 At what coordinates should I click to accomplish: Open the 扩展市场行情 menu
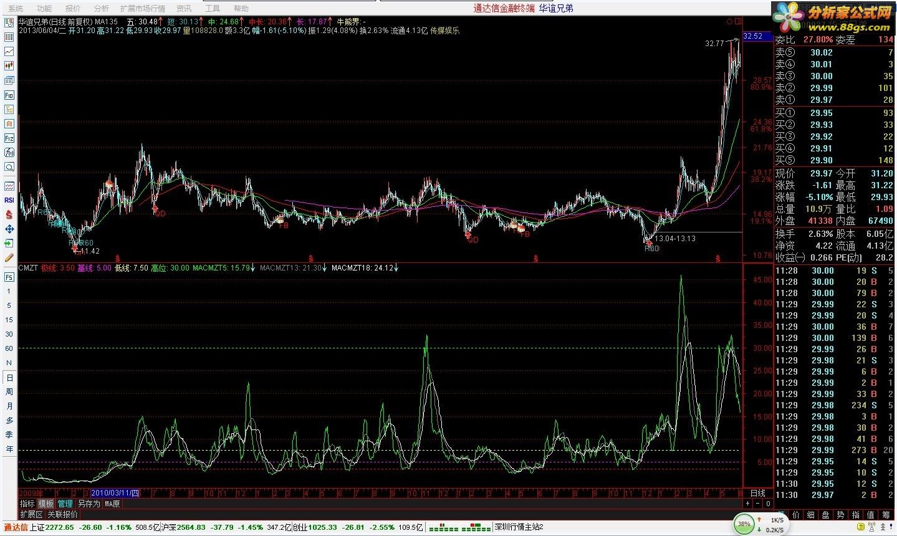[x=143, y=9]
